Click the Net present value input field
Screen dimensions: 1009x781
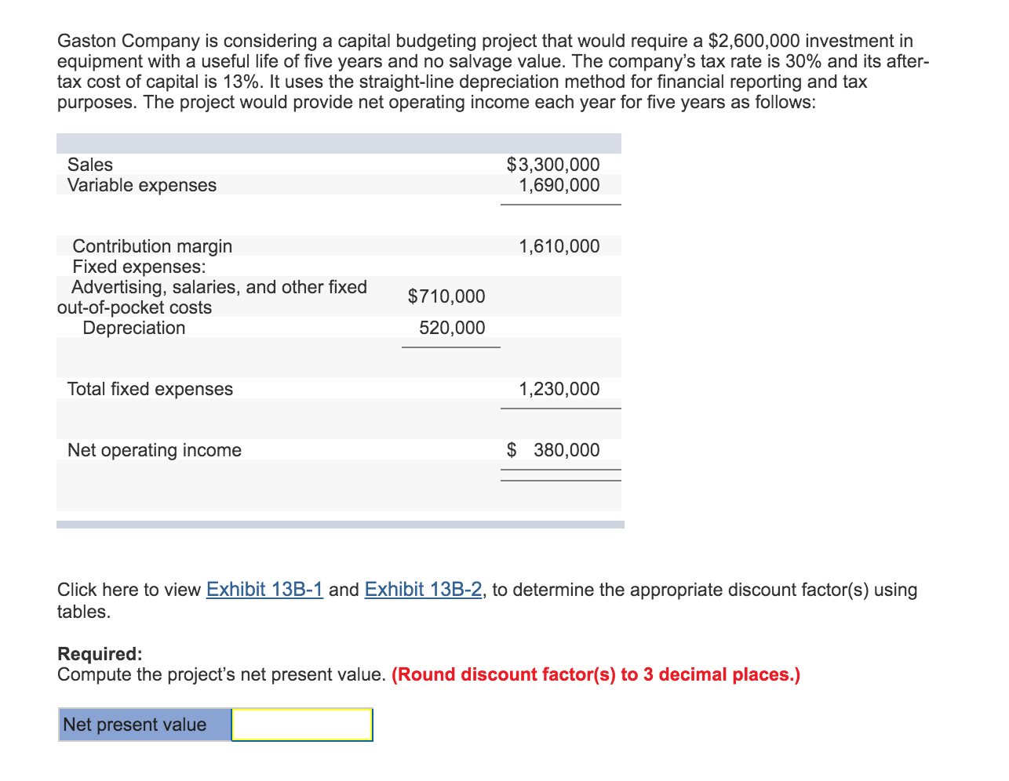(302, 725)
